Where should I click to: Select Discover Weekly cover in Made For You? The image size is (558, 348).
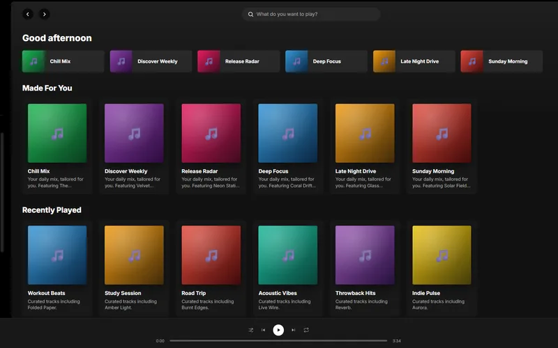pos(134,133)
